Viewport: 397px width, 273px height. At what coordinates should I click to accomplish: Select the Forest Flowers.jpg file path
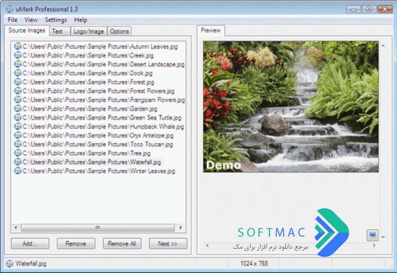(99, 91)
